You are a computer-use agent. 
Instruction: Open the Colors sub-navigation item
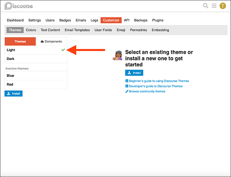[31, 30]
